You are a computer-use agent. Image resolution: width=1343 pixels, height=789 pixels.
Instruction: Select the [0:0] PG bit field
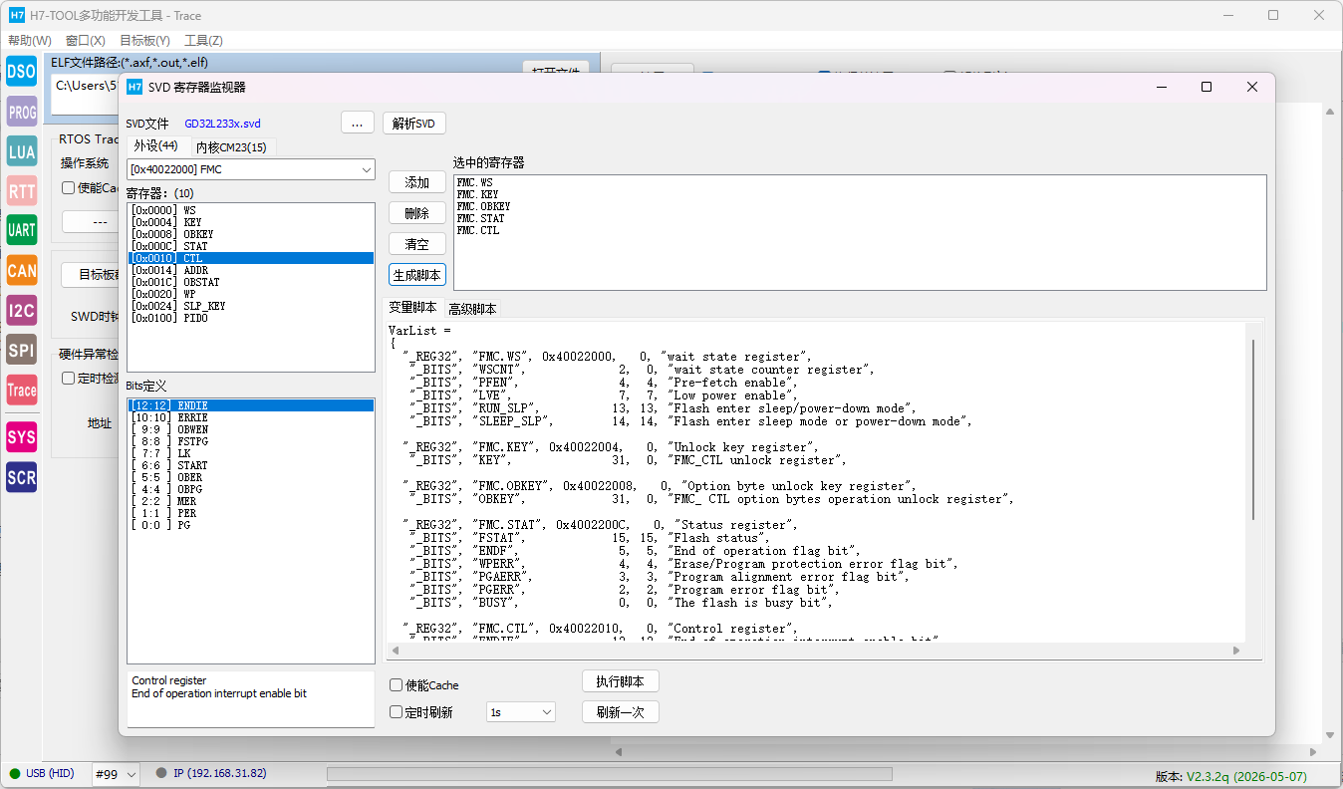click(x=251, y=525)
